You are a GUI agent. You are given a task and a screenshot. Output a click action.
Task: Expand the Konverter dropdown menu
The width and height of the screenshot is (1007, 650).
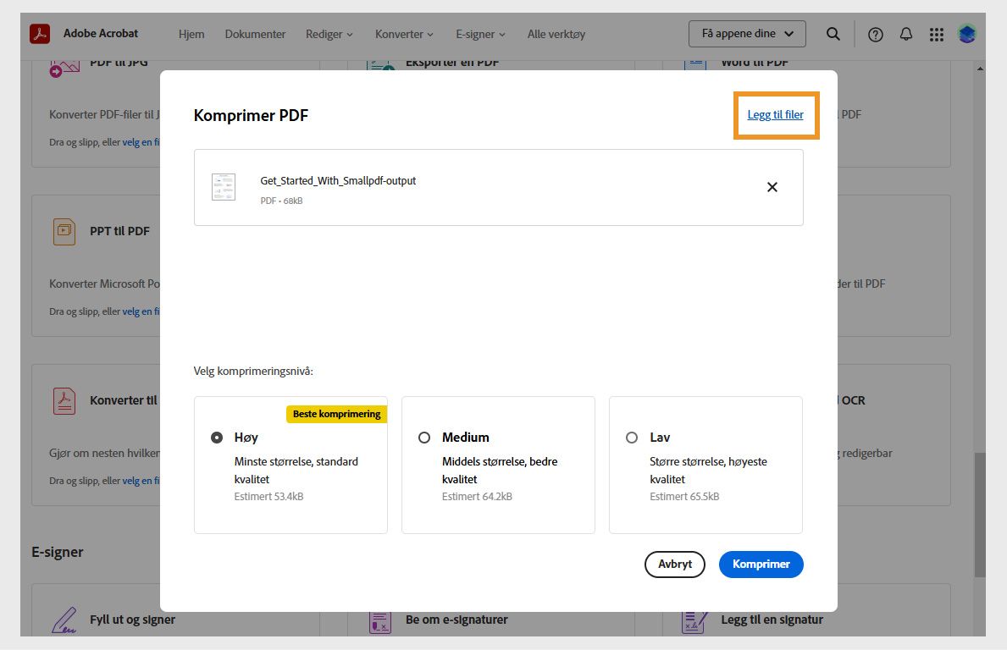click(x=404, y=34)
